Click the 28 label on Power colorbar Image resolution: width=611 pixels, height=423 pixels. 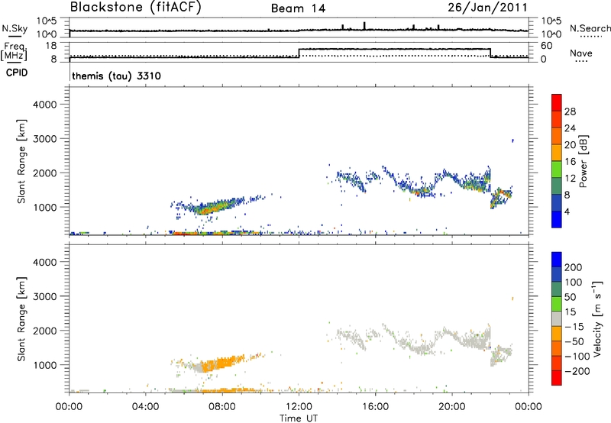(x=570, y=111)
